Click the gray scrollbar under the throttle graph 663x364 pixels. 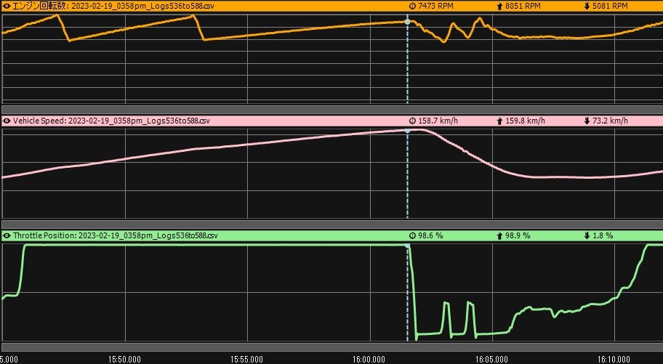[332, 347]
